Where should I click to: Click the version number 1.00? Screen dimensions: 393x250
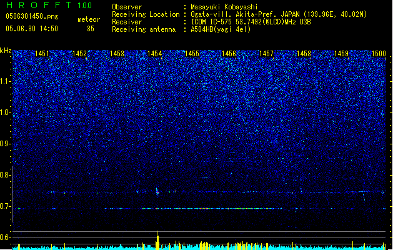(x=84, y=6)
